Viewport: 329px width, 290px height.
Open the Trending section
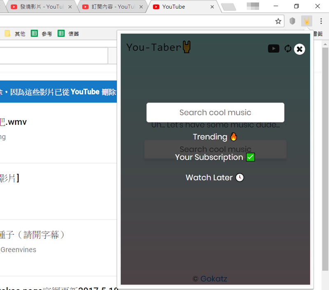(215, 137)
